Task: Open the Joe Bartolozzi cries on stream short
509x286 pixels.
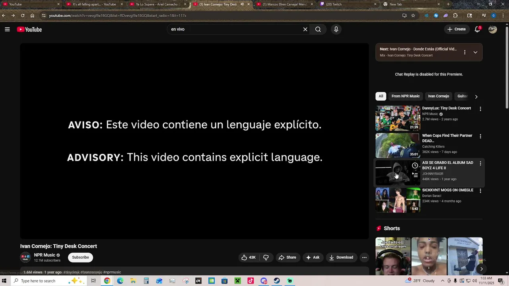Action: 393,257
